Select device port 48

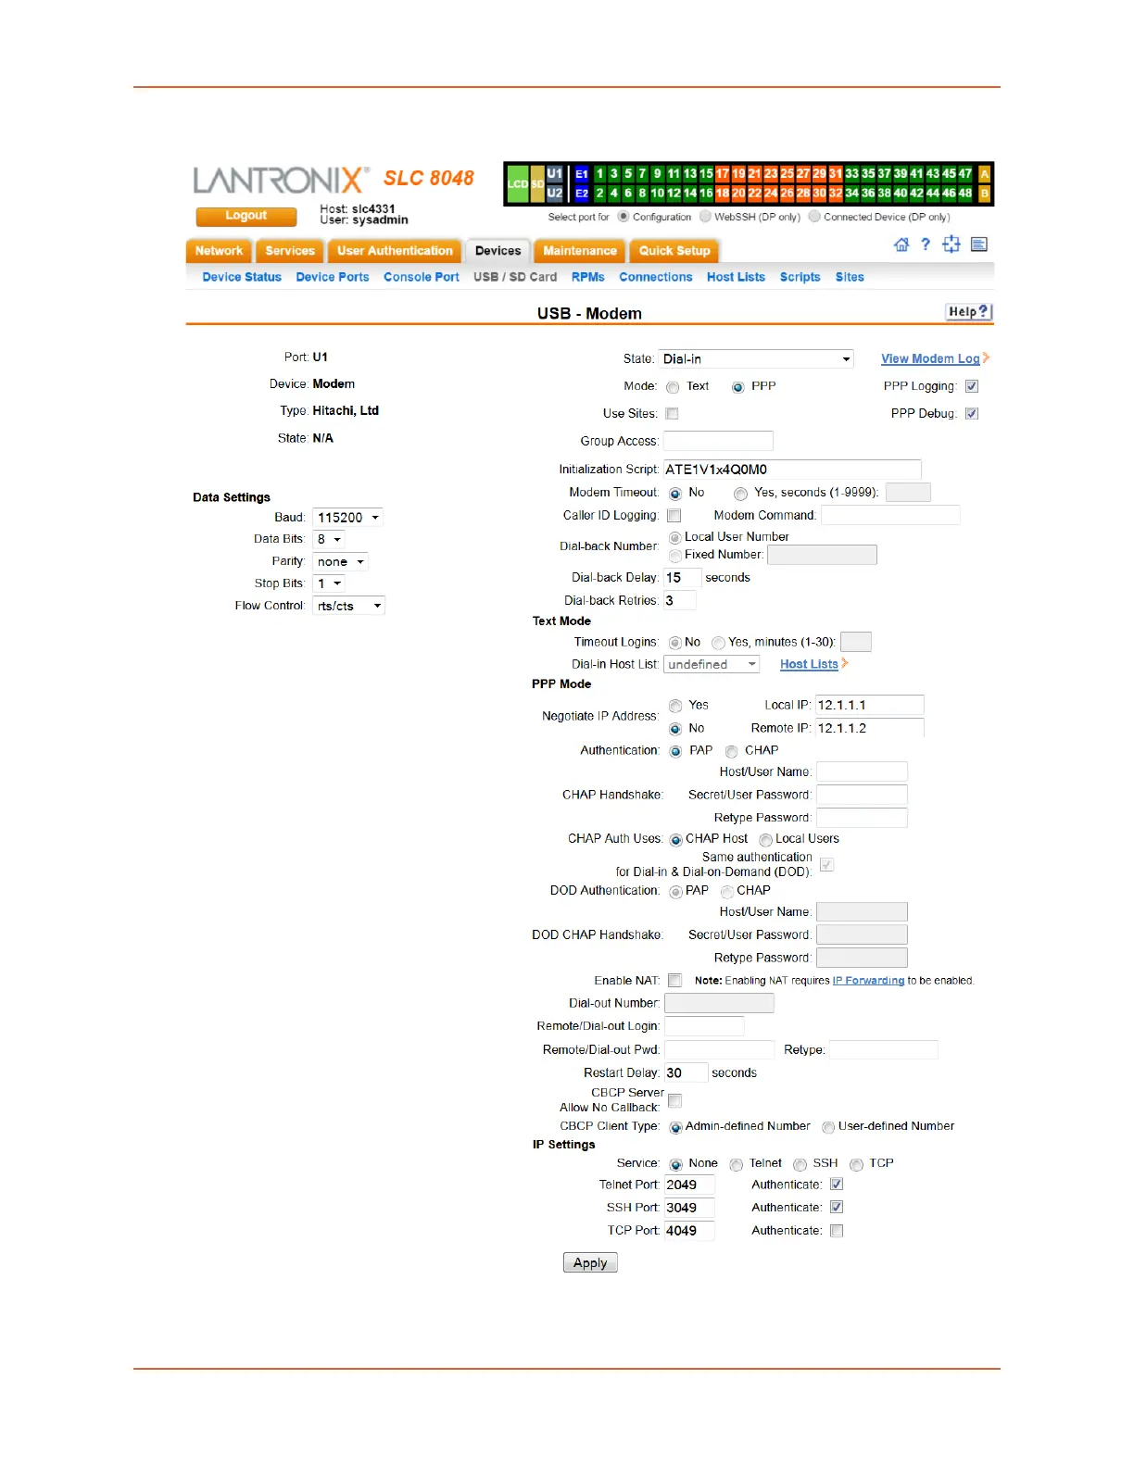pyautogui.click(x=965, y=193)
